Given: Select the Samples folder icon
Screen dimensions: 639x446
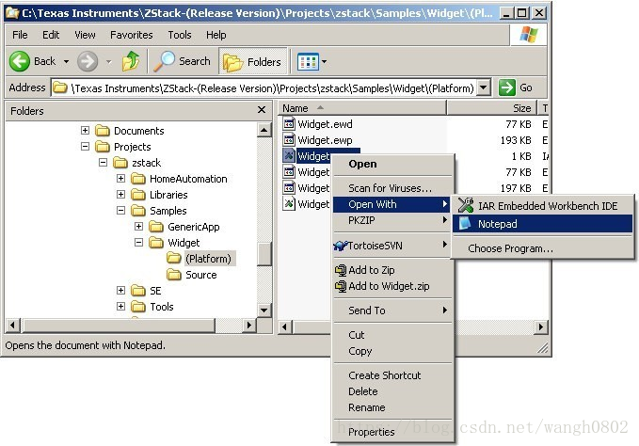Looking at the screenshot, I should (x=138, y=211).
